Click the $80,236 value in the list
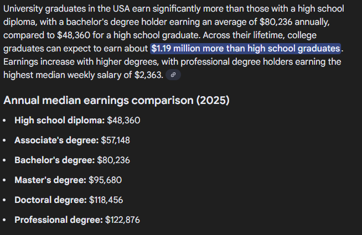This screenshot has width=362, height=235. [x=113, y=160]
